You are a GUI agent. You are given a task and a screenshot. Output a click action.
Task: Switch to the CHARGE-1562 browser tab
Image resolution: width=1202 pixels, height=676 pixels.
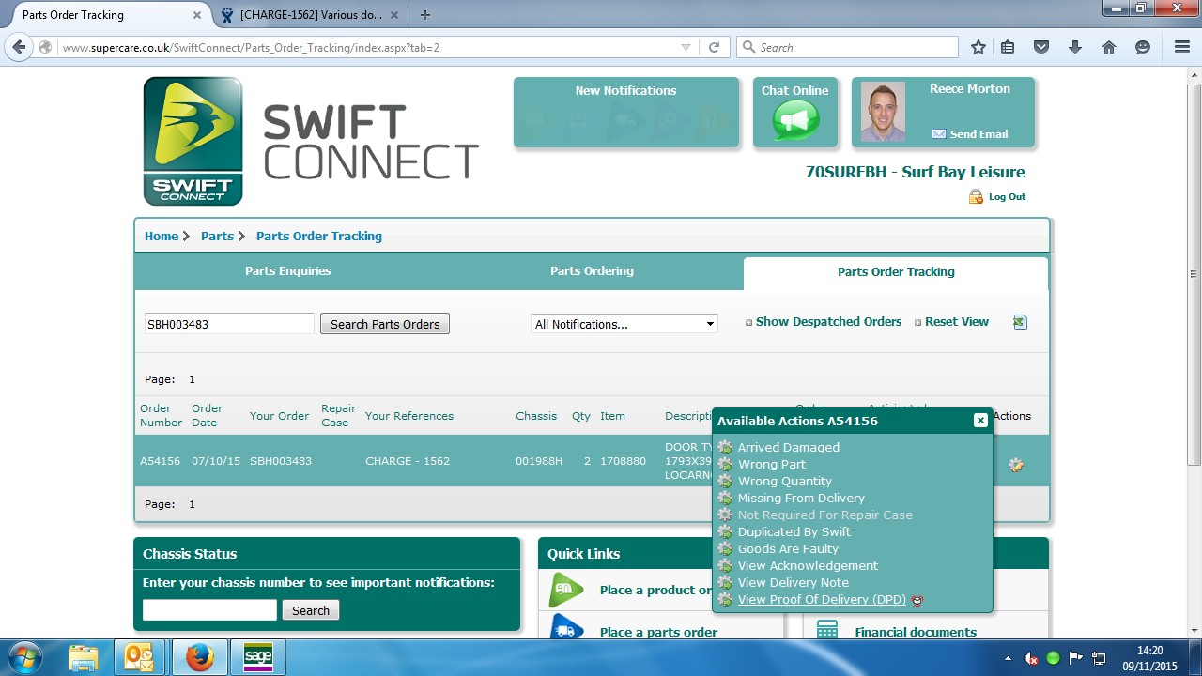(310, 15)
